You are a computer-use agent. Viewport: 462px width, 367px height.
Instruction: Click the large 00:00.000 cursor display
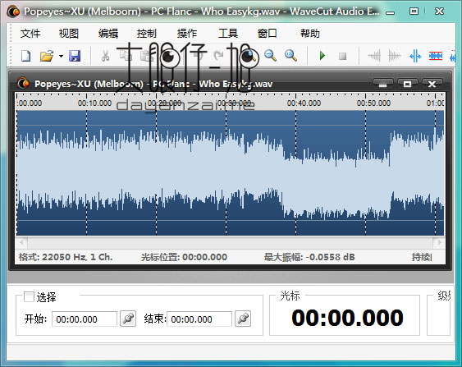347,318
